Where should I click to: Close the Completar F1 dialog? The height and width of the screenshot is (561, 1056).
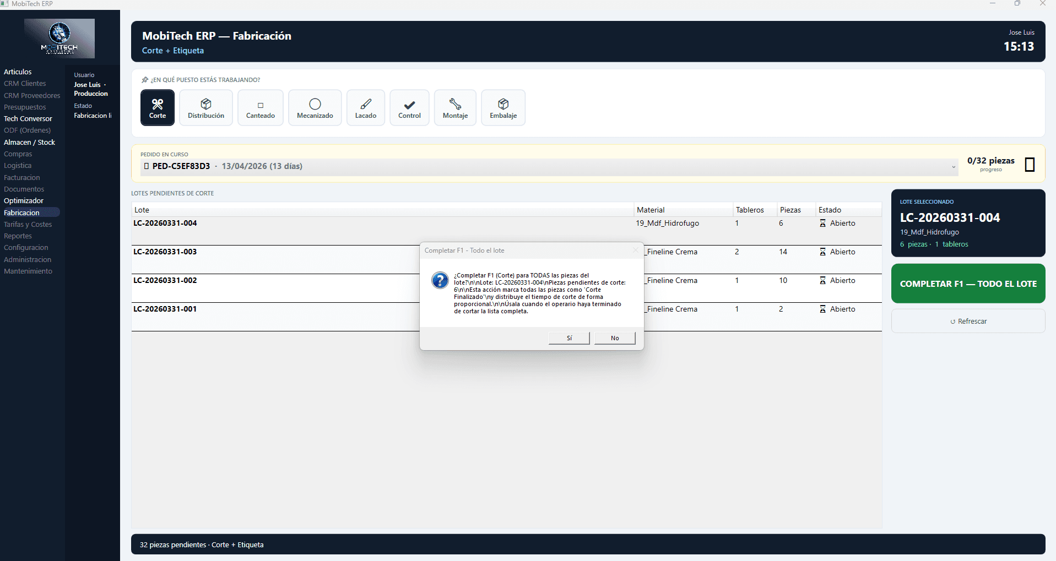click(x=635, y=250)
